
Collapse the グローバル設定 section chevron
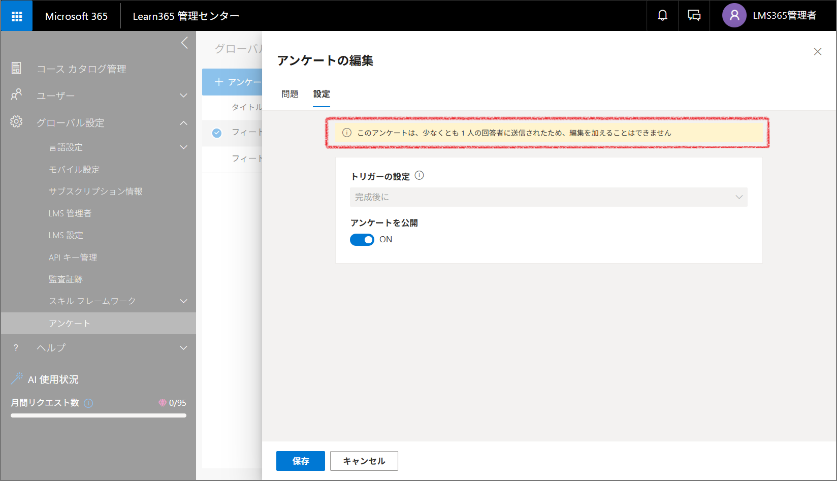(184, 123)
